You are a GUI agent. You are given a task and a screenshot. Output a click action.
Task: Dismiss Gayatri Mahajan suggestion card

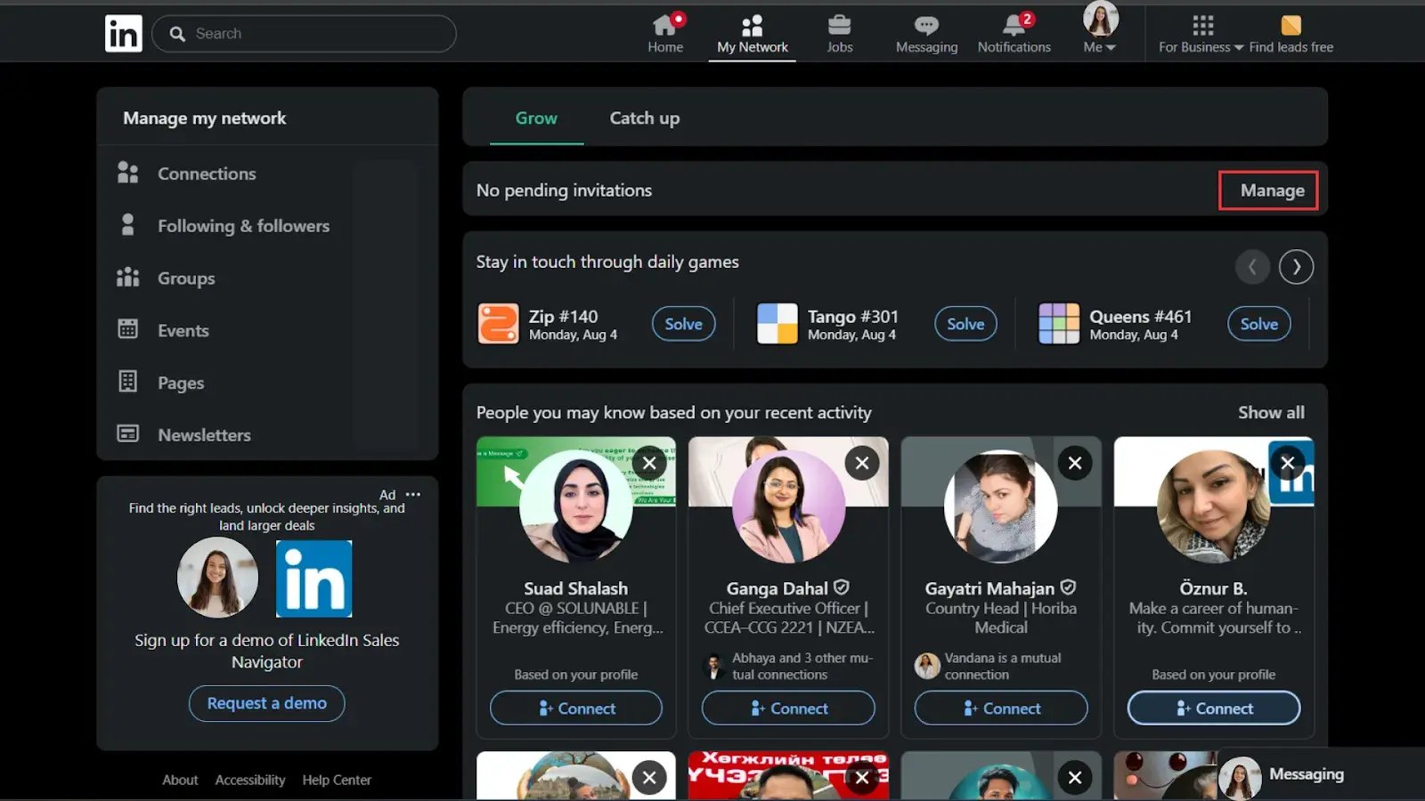click(x=1075, y=463)
